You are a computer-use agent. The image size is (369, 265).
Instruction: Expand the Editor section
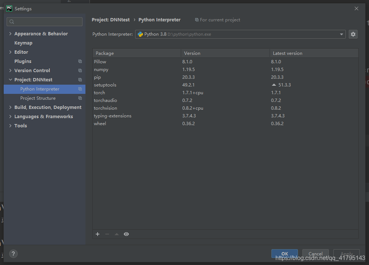(10, 52)
